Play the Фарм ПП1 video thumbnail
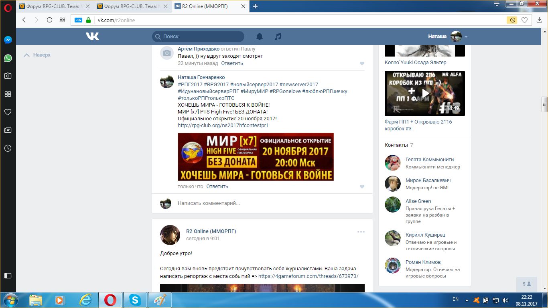Image resolution: width=548 pixels, height=308 pixels. (425, 93)
